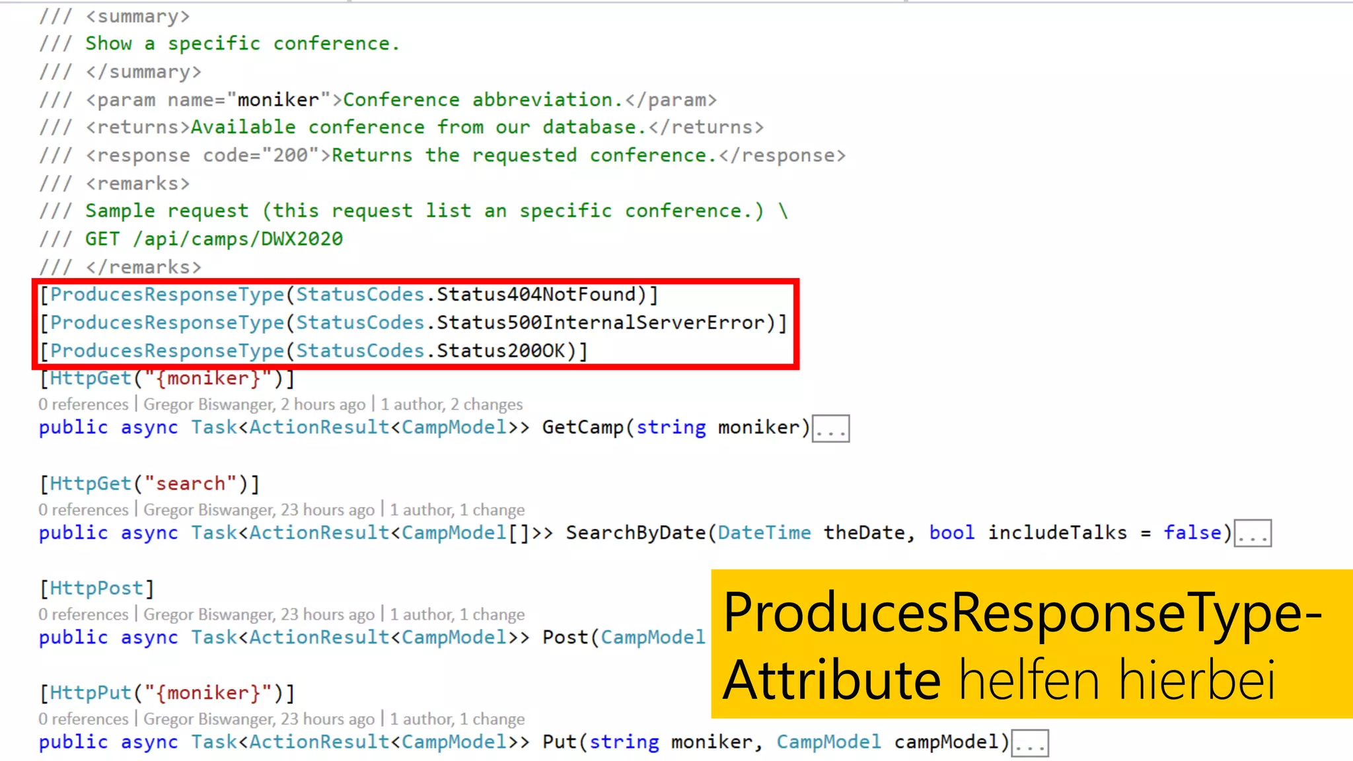Click the HttpGet "search" route string

190,484
